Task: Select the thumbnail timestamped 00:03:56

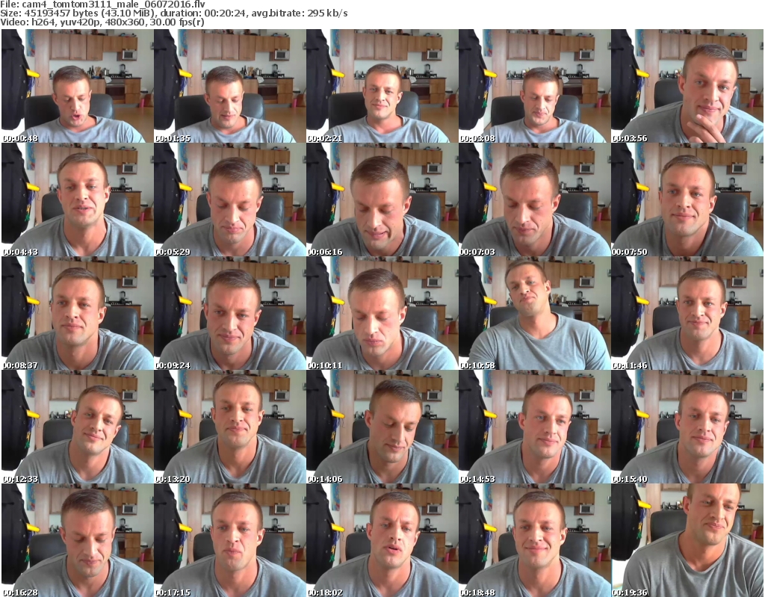Action: pos(687,86)
